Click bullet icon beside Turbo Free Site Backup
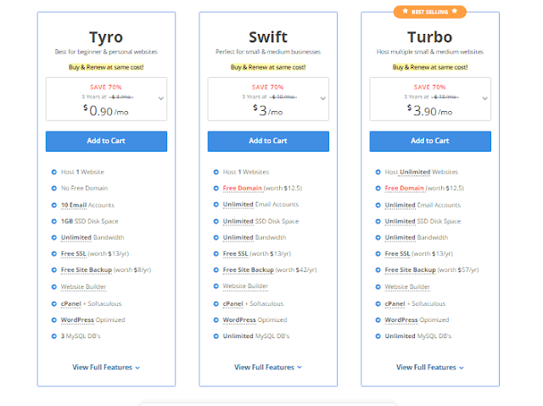543x406 pixels. 378,270
